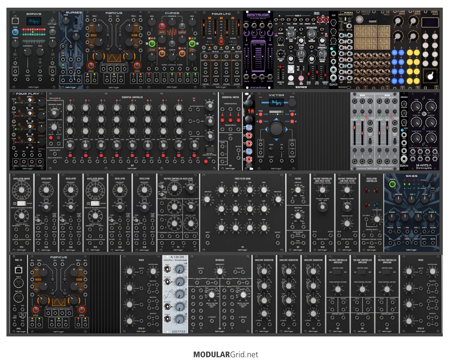The image size is (452, 361).
Task: Flip the slide switch on the Surges module
Action: point(76,22)
